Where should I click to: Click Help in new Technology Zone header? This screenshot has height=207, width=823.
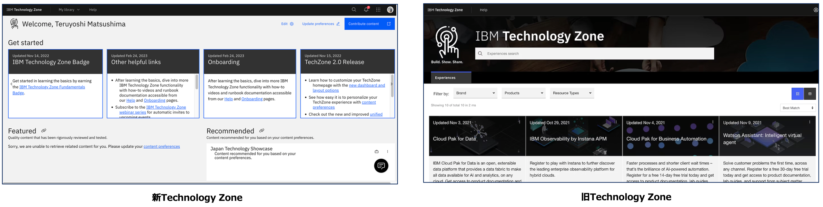tap(93, 10)
